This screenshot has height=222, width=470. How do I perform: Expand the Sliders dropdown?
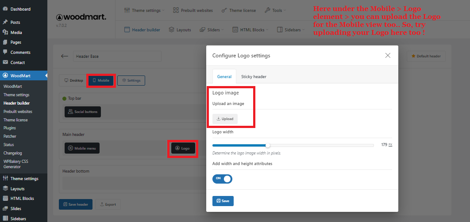[x=212, y=30]
